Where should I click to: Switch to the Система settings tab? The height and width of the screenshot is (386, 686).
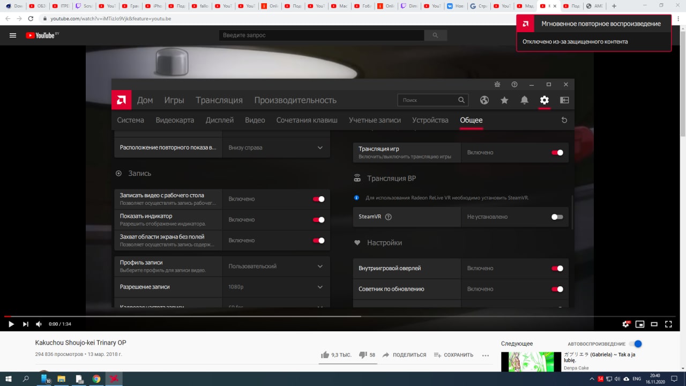click(131, 120)
